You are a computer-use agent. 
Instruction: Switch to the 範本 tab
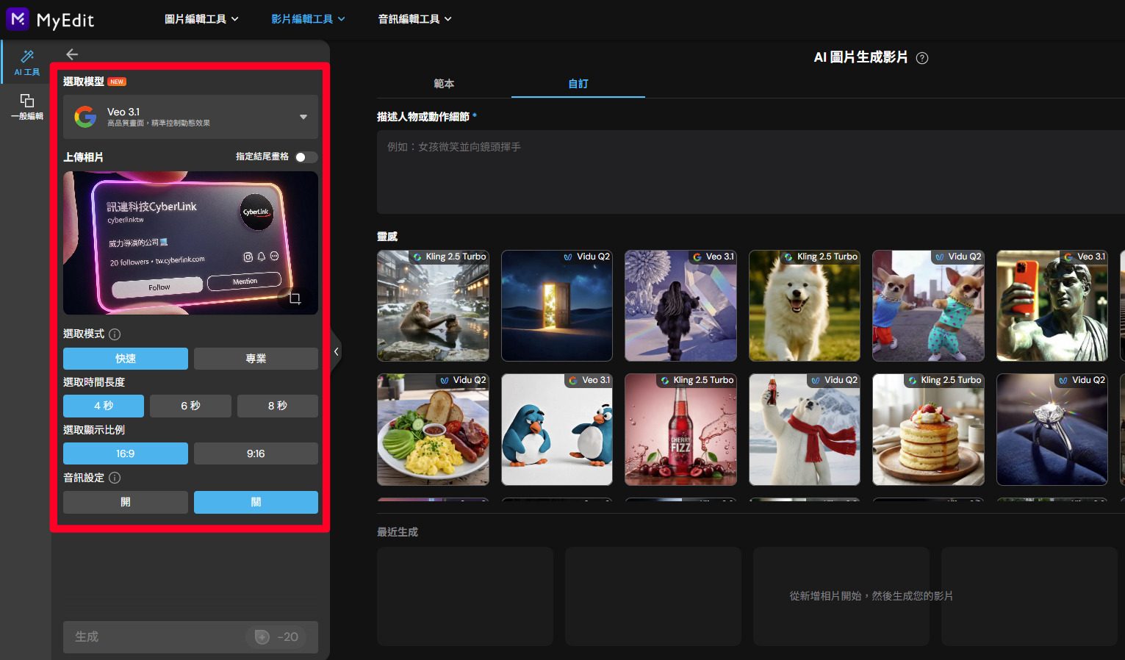click(x=444, y=84)
